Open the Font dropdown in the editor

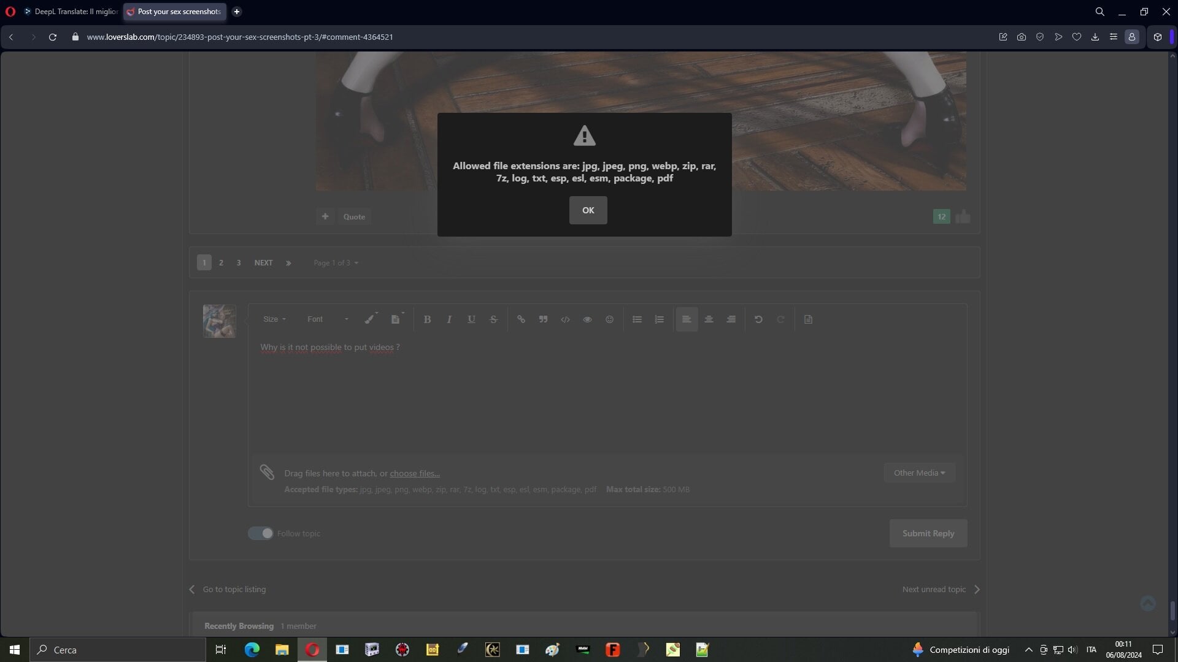328,319
